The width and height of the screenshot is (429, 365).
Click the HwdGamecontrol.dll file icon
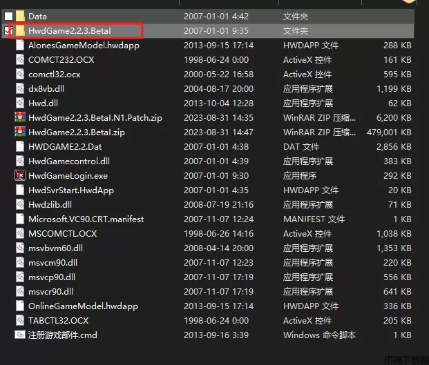coord(20,161)
